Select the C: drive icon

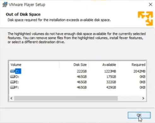[13, 71]
